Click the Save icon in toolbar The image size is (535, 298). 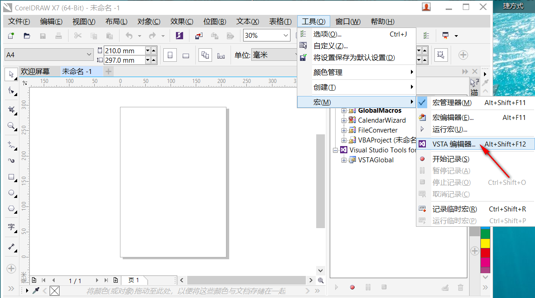point(43,36)
